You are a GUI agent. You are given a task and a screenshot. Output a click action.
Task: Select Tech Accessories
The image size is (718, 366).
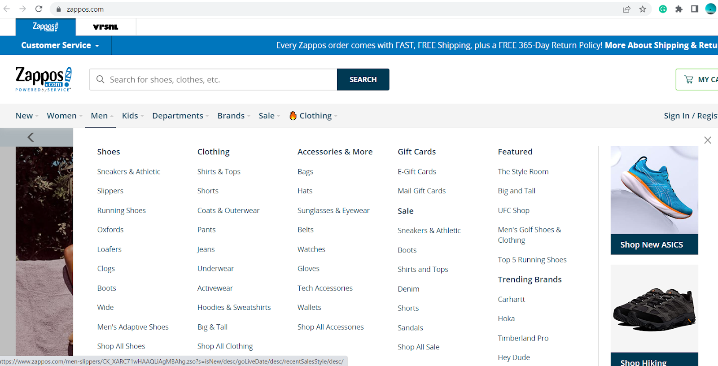(325, 288)
